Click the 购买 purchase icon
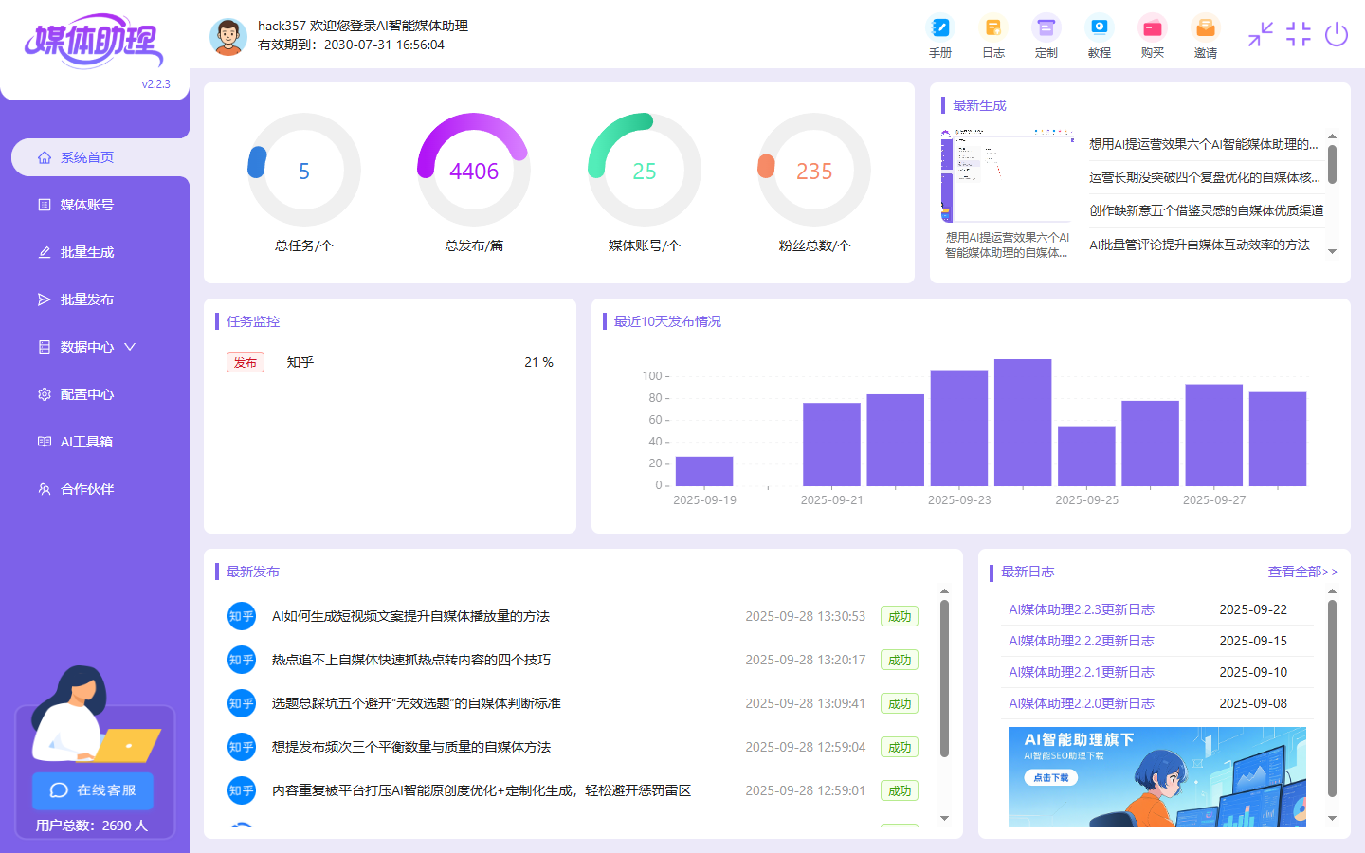This screenshot has height=853, width=1365. pyautogui.click(x=1152, y=36)
